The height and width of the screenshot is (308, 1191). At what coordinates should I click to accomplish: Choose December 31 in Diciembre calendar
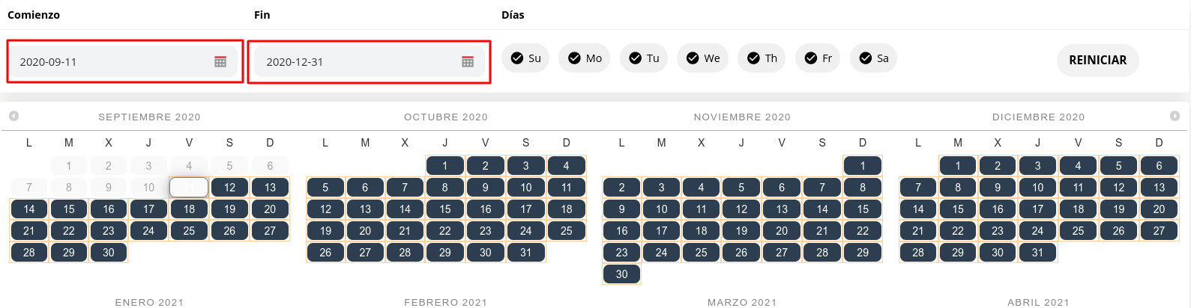click(x=1037, y=253)
